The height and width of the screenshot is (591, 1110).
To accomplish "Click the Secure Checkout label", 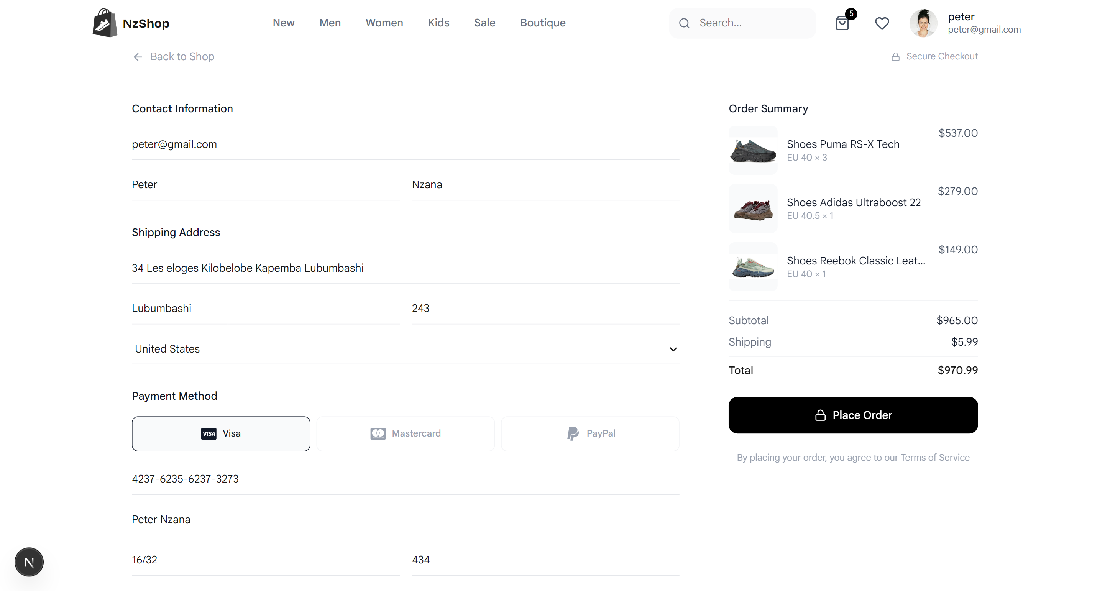I will 942,56.
